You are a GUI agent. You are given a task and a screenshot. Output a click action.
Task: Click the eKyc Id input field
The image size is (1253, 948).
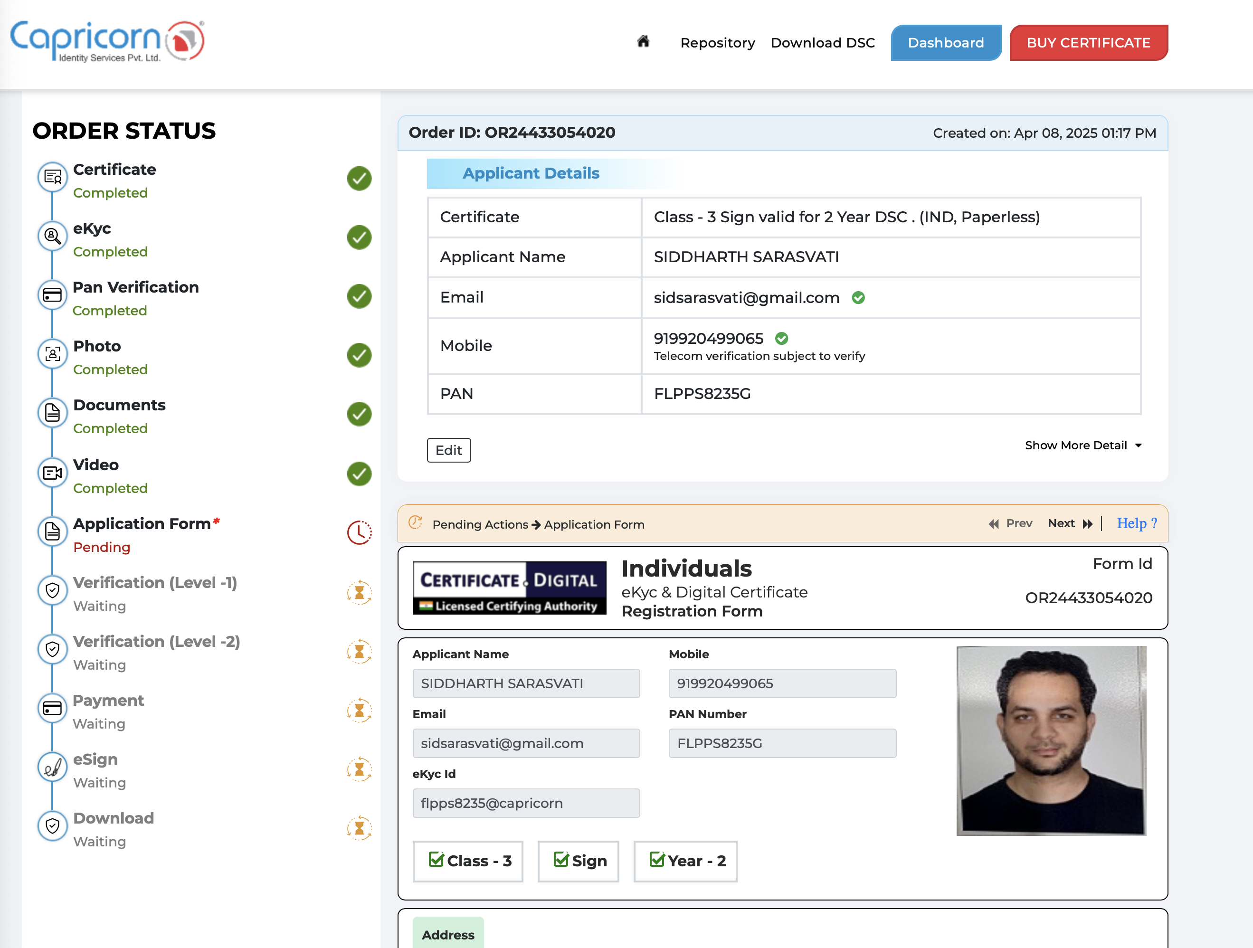pyautogui.click(x=526, y=803)
